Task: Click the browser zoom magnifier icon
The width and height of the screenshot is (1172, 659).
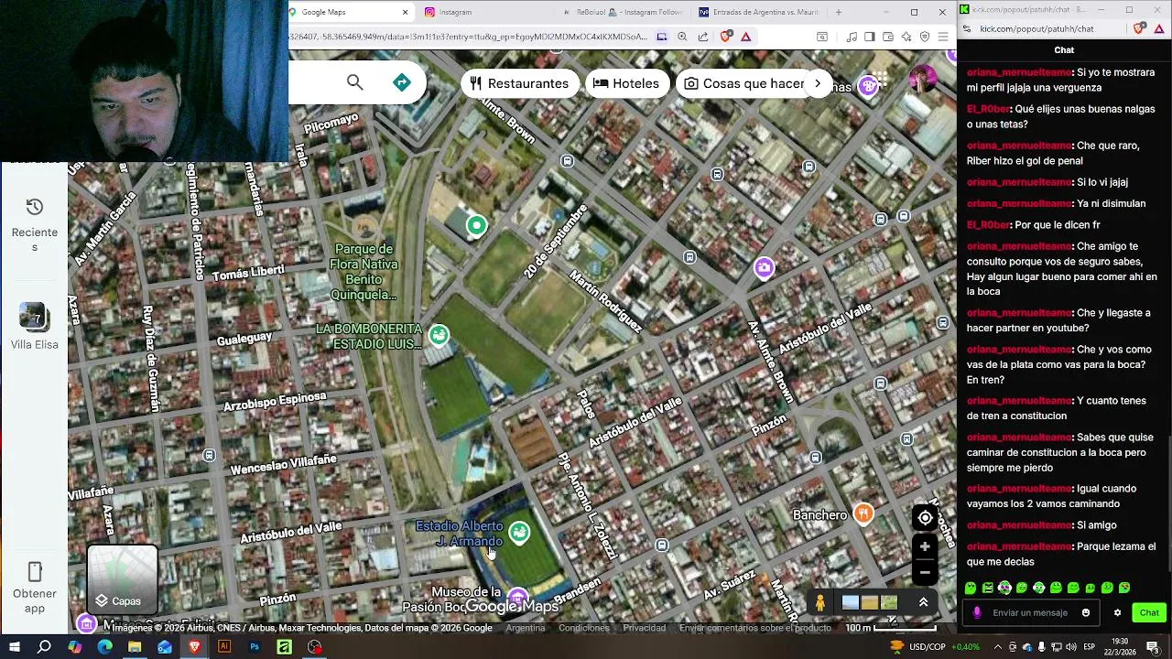Action: click(x=682, y=37)
